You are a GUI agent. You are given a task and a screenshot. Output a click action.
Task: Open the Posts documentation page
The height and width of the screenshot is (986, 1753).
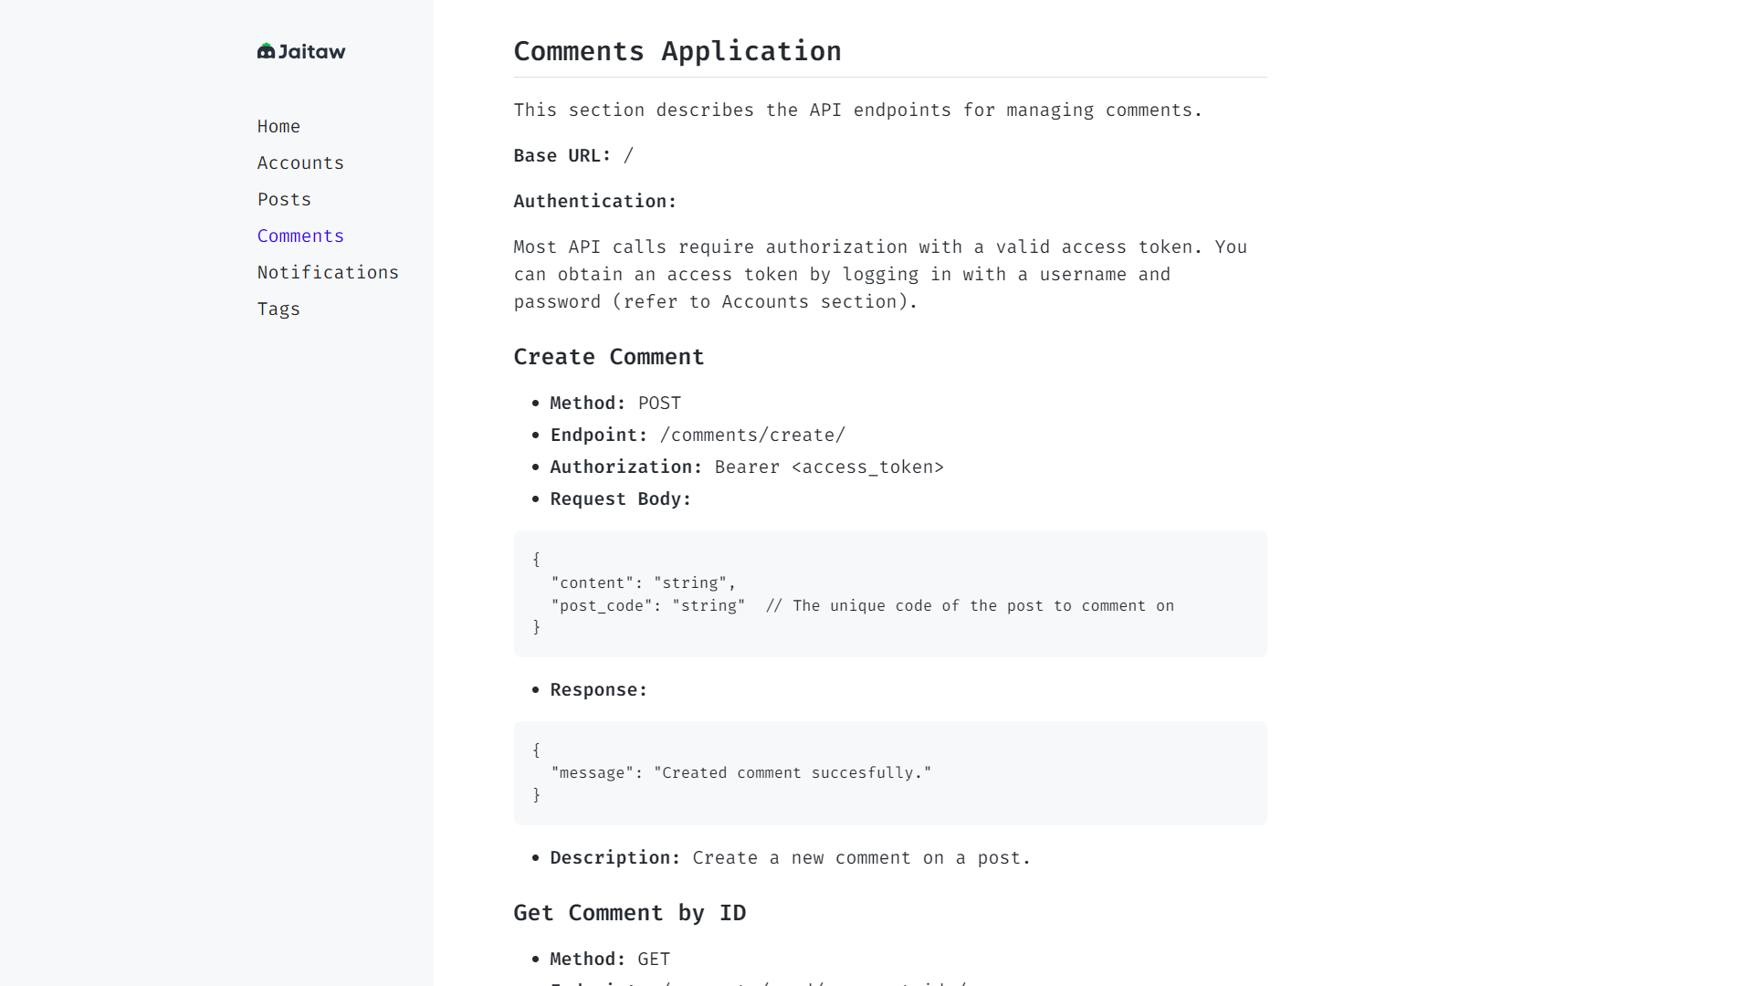[x=284, y=199]
